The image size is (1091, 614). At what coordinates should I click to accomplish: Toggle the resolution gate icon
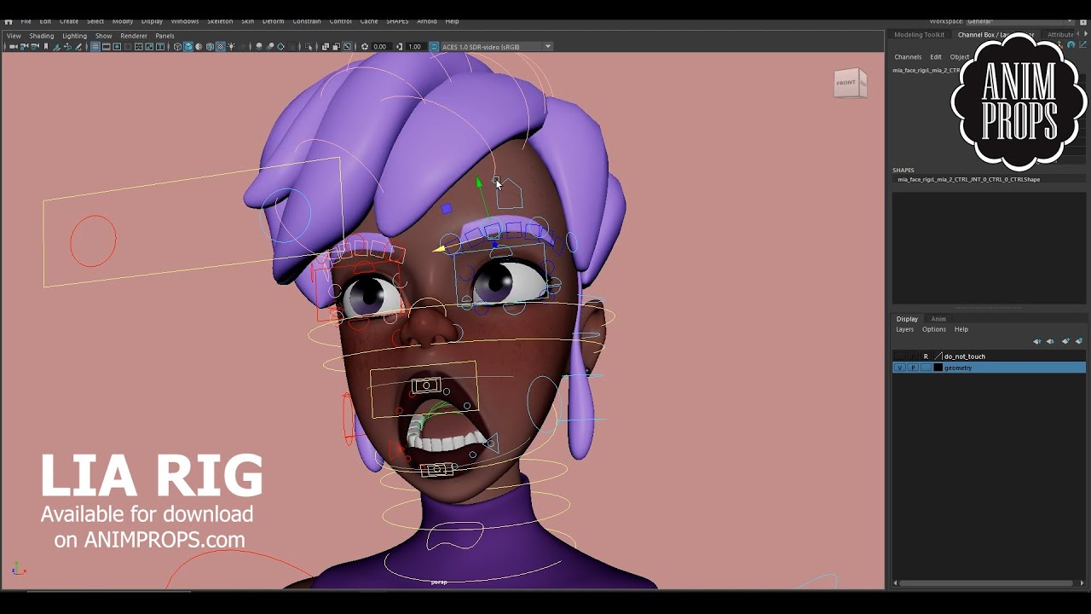pyautogui.click(x=117, y=46)
